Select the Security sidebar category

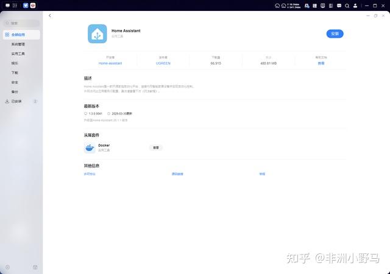pyautogui.click(x=15, y=82)
